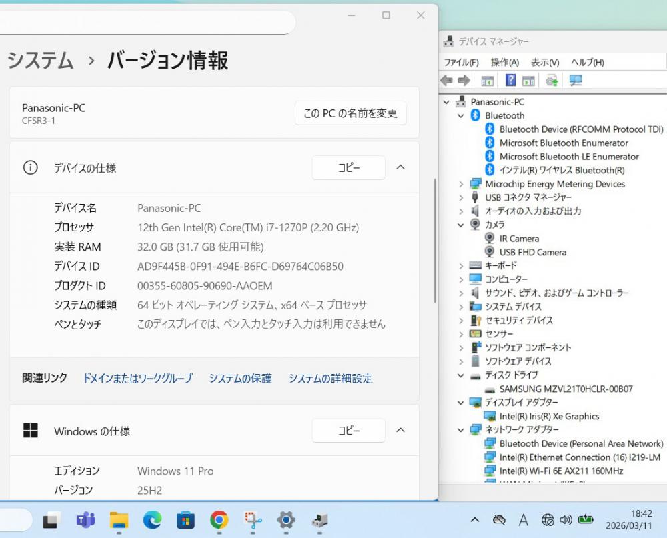Open Microsoft Store from the taskbar

point(185,520)
